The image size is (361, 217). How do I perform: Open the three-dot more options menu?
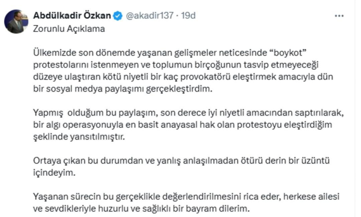[x=339, y=16]
